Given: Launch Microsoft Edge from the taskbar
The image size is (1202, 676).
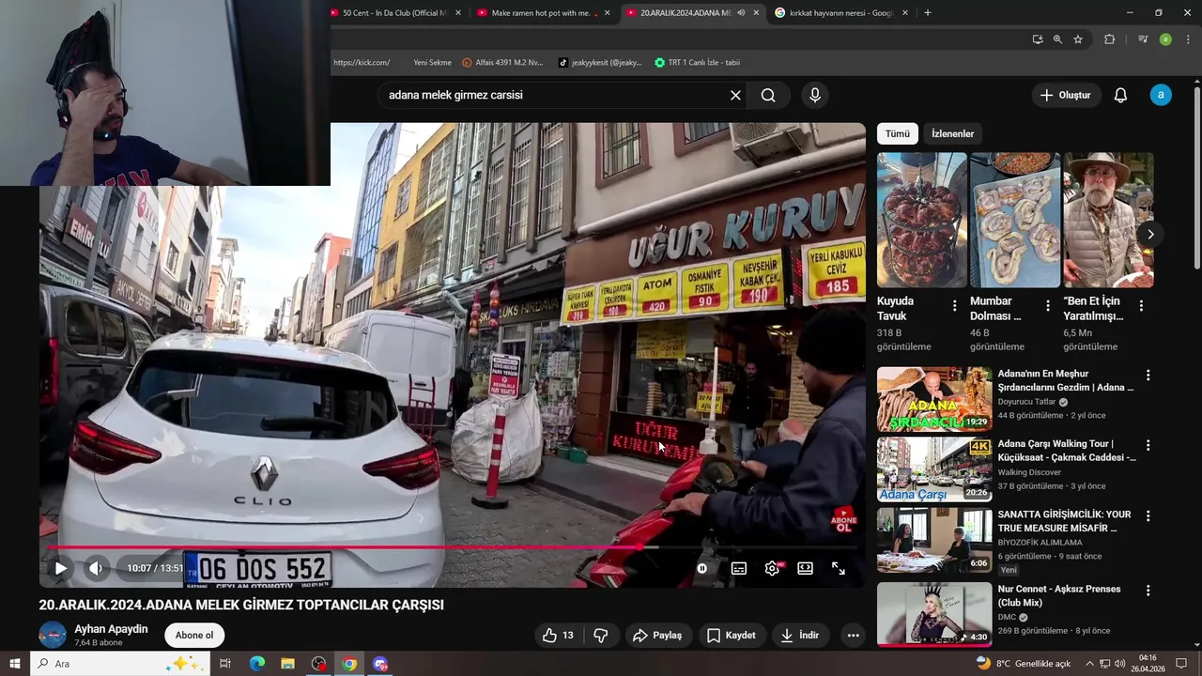Looking at the screenshot, I should [256, 664].
